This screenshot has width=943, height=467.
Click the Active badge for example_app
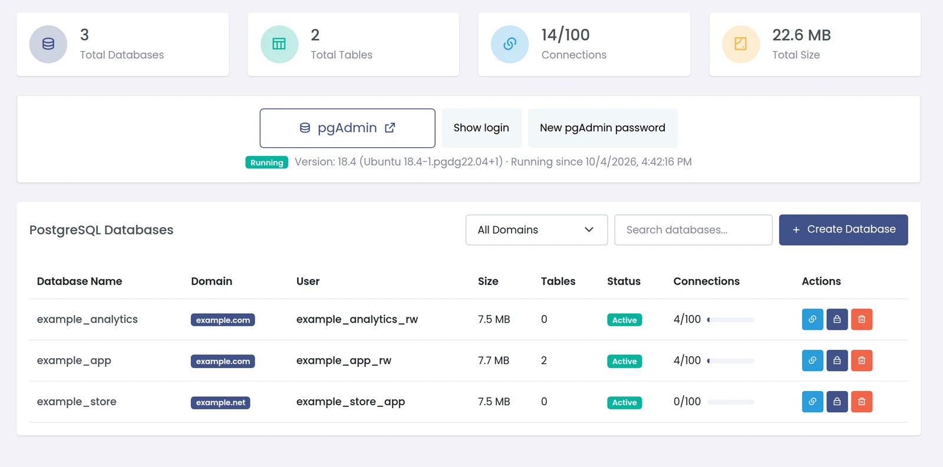(624, 362)
